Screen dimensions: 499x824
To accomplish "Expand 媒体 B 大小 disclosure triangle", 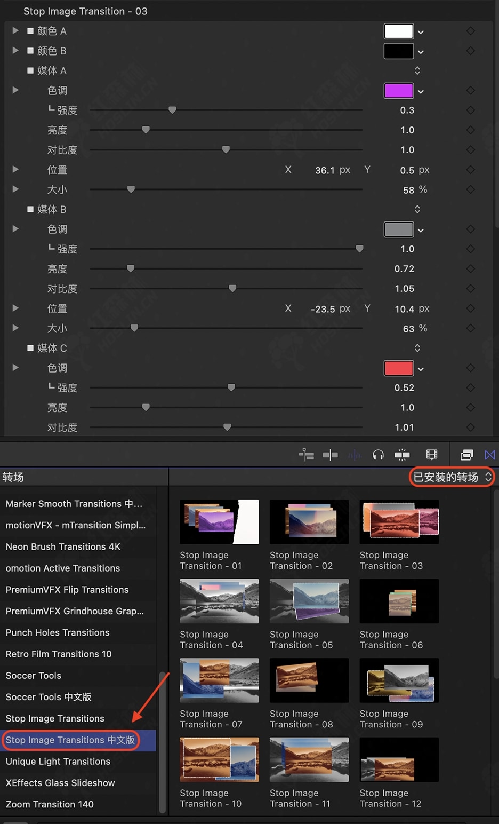I will coord(15,328).
